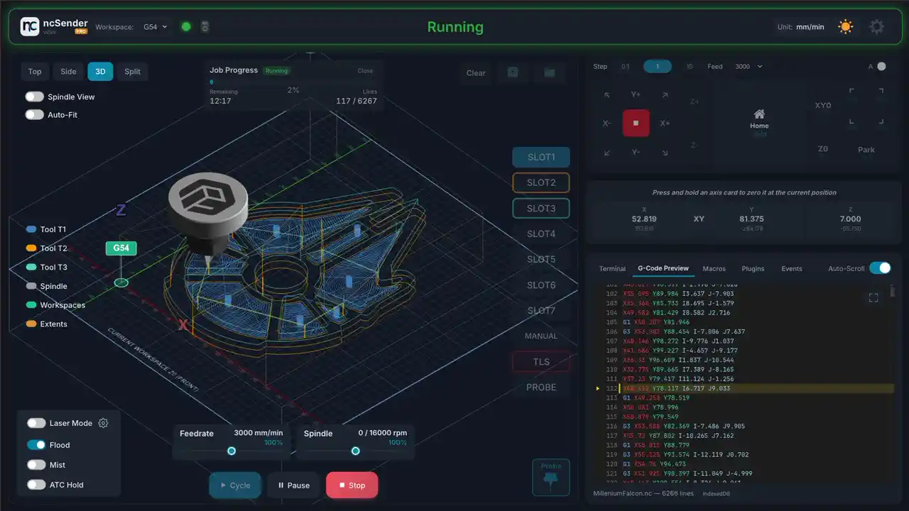Open the Terminal tab
The width and height of the screenshot is (909, 511).
point(612,268)
